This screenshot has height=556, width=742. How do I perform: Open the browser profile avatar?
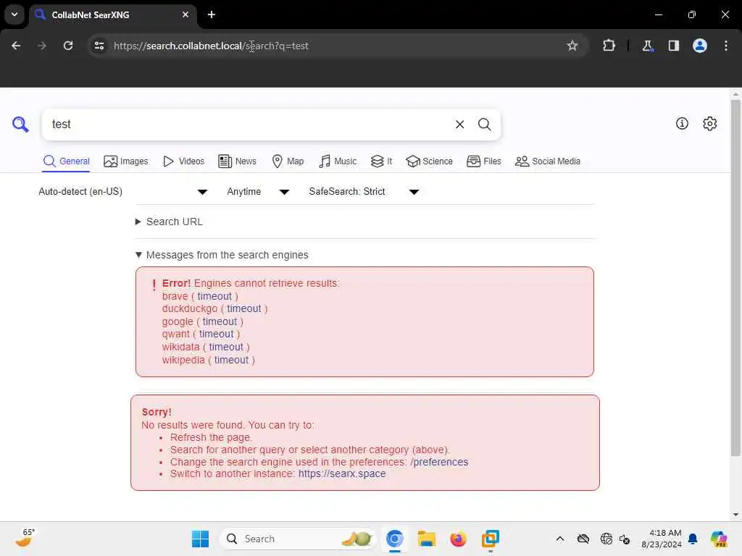tap(699, 46)
